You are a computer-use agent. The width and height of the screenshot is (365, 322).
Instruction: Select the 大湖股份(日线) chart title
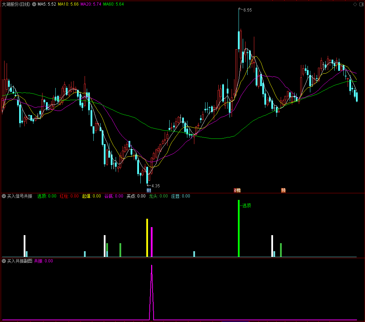pos(16,4)
